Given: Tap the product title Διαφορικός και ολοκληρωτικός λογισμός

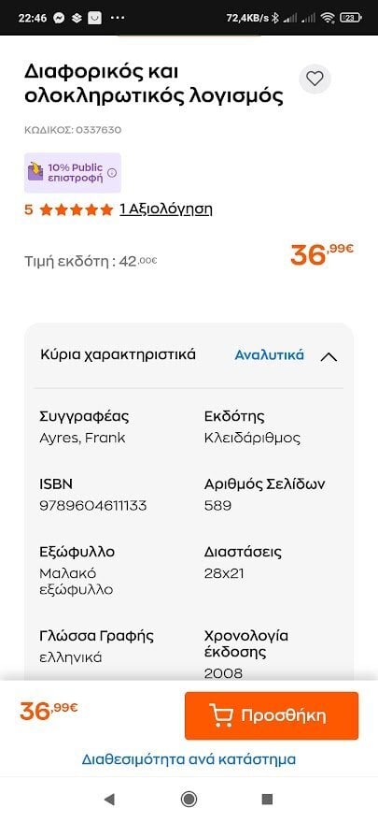Looking at the screenshot, I should (x=154, y=84).
